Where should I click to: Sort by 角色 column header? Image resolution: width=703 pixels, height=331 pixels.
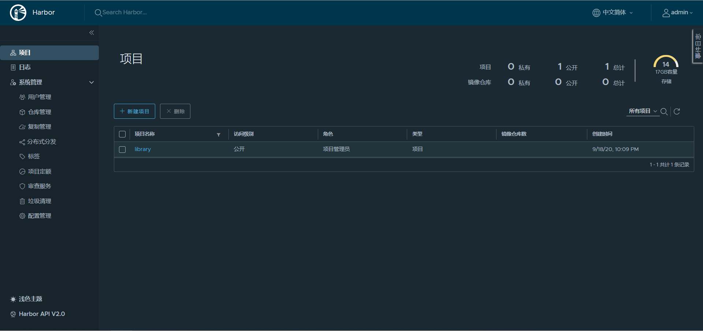click(328, 134)
